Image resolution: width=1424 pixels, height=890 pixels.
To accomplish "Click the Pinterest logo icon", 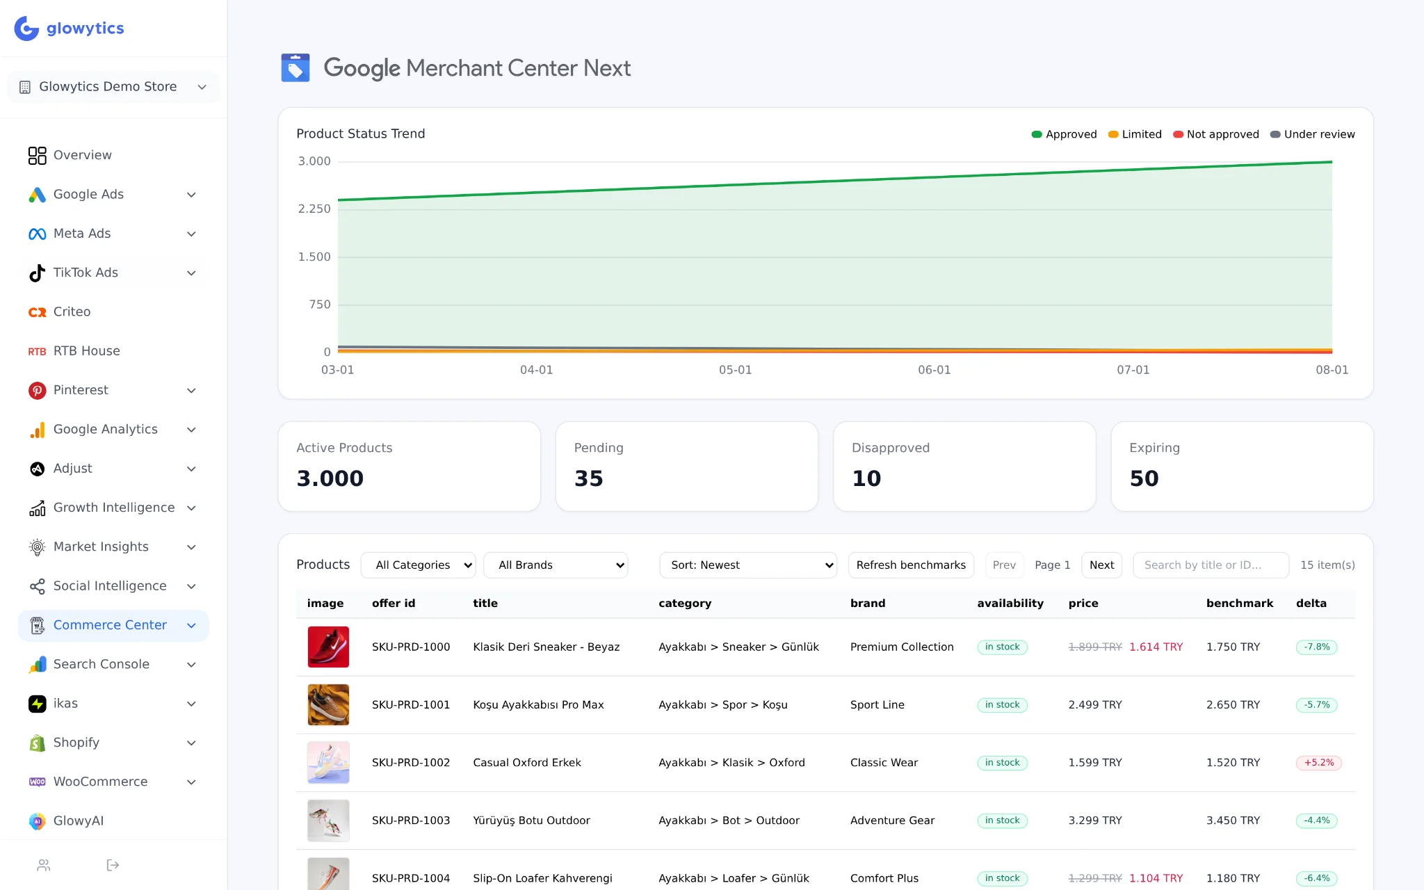I will click(37, 390).
